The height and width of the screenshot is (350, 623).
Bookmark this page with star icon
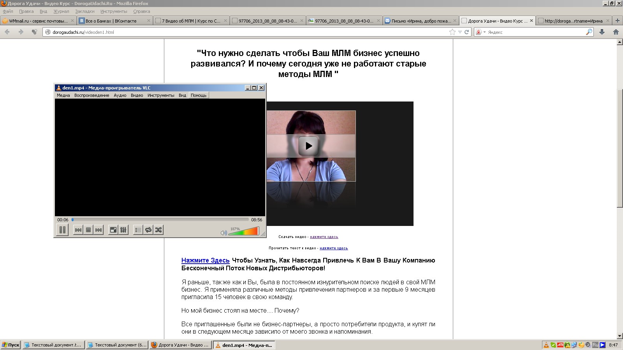tap(452, 32)
